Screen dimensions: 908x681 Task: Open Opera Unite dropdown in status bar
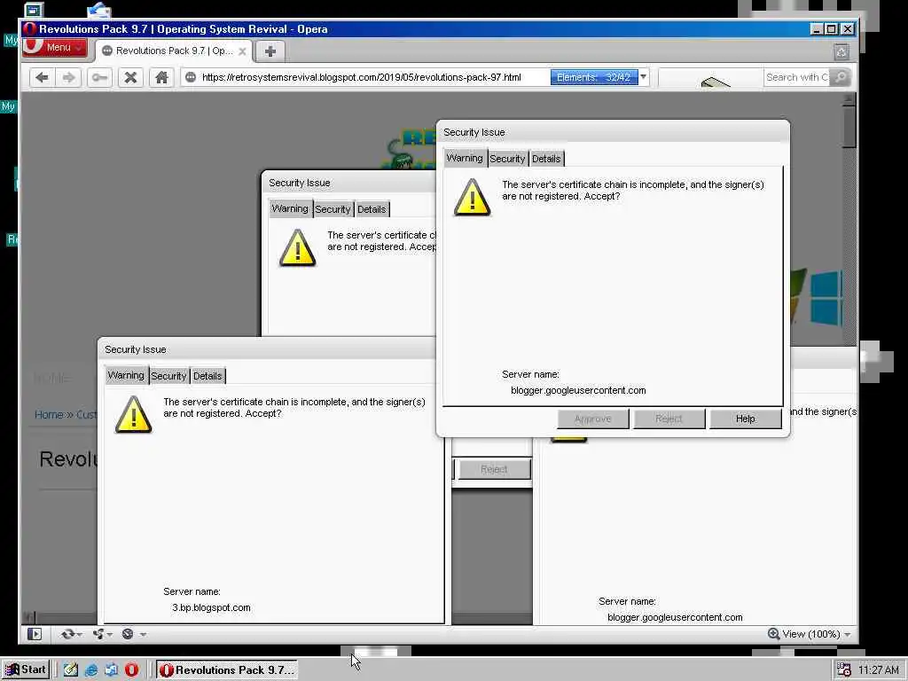pos(103,634)
